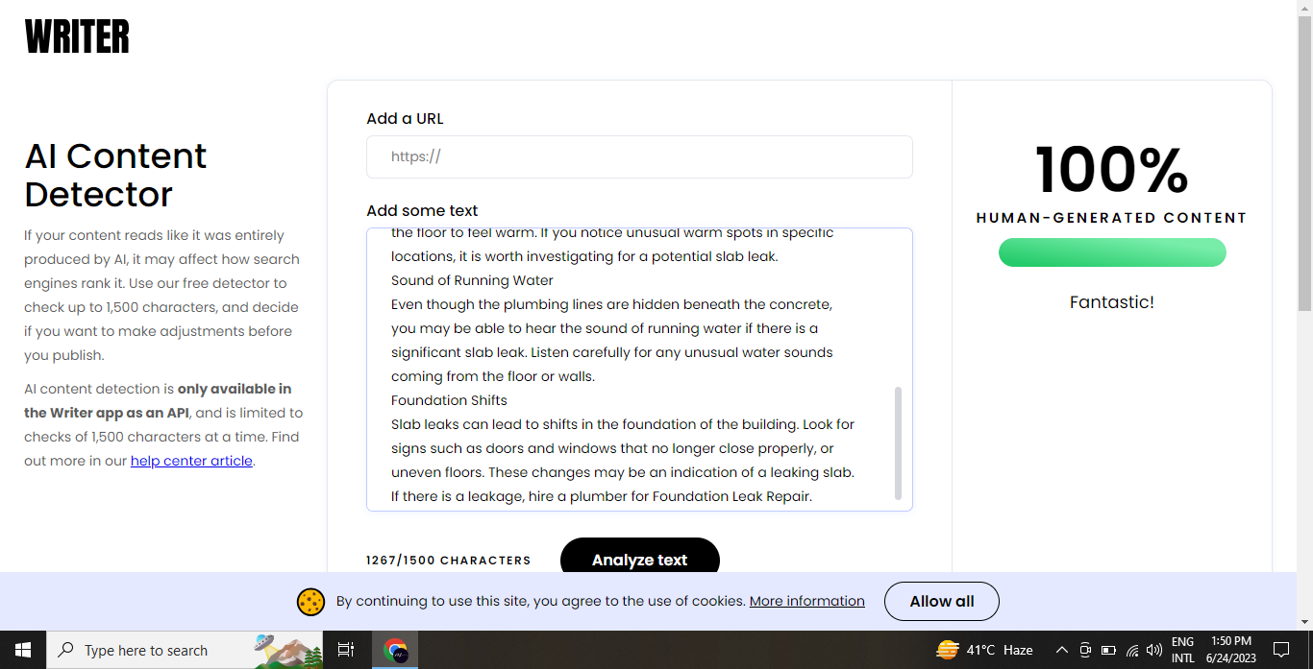Open the clock showing 1:50 PM
The width and height of the screenshot is (1313, 669).
1231,650
